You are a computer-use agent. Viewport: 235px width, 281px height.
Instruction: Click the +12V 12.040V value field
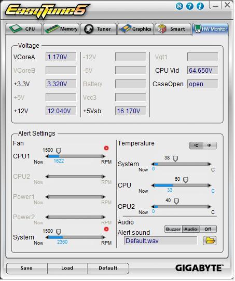61,111
